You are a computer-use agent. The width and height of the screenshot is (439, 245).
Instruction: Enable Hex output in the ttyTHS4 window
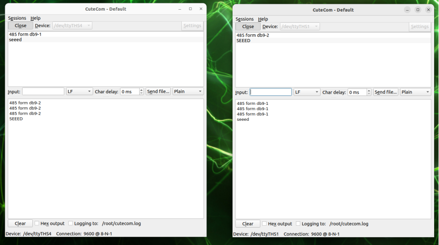tap(37, 223)
